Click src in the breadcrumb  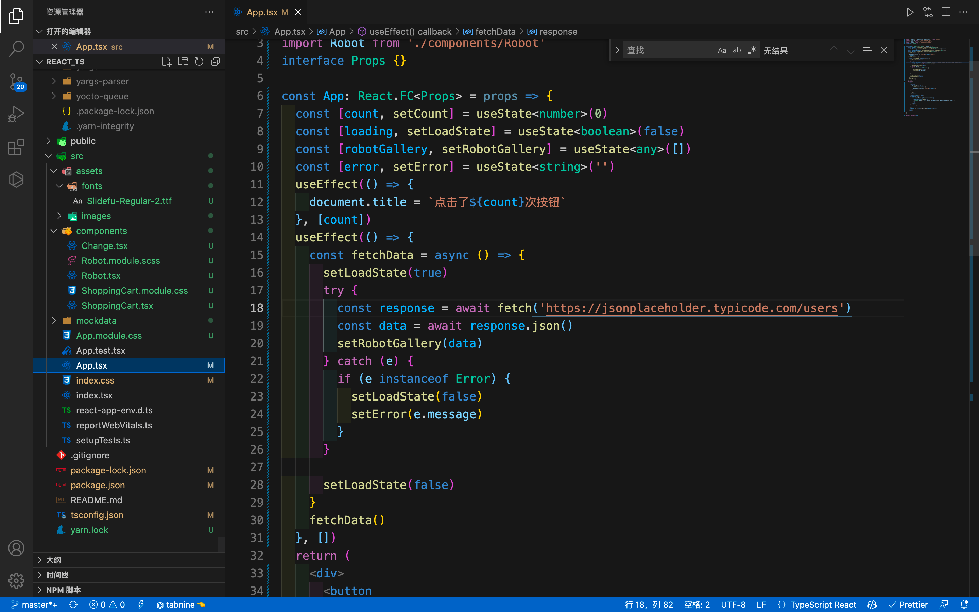[x=242, y=32]
